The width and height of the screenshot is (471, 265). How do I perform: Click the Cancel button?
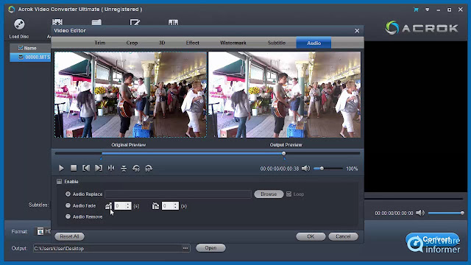[x=343, y=236]
